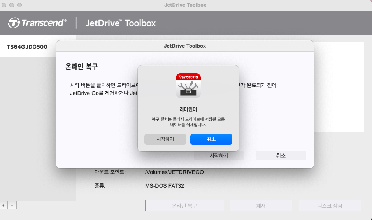Click JetDrive Toolbox header title
372x220 pixels.
coord(121,23)
